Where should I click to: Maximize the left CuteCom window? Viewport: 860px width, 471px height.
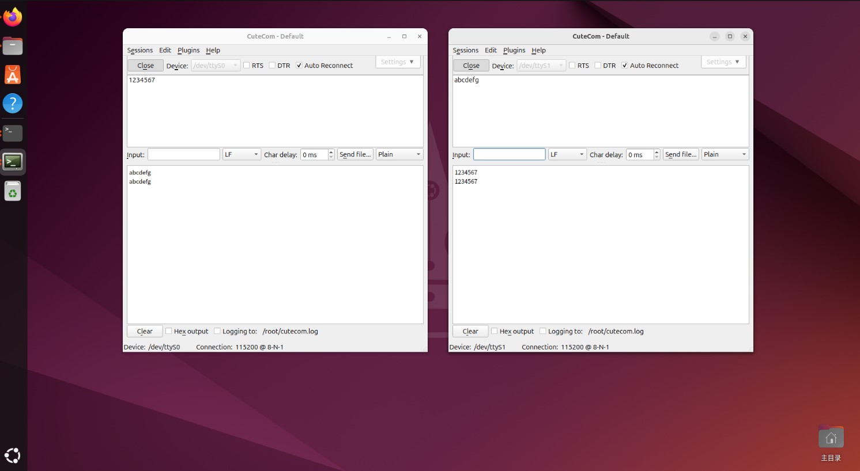pos(404,36)
